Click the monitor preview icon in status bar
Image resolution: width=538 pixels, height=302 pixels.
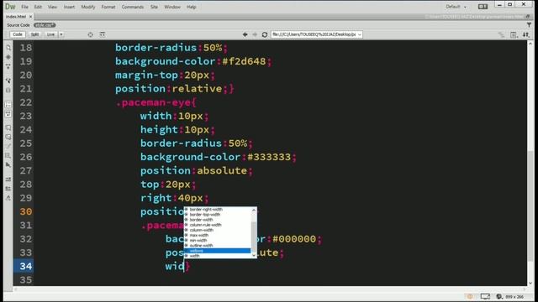pyautogui.click(x=485, y=296)
